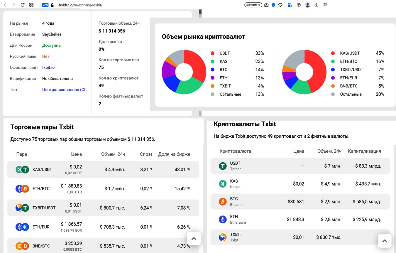Click the ETH/EUR pair coin icons
The width and height of the screenshot is (396, 253).
22,227
